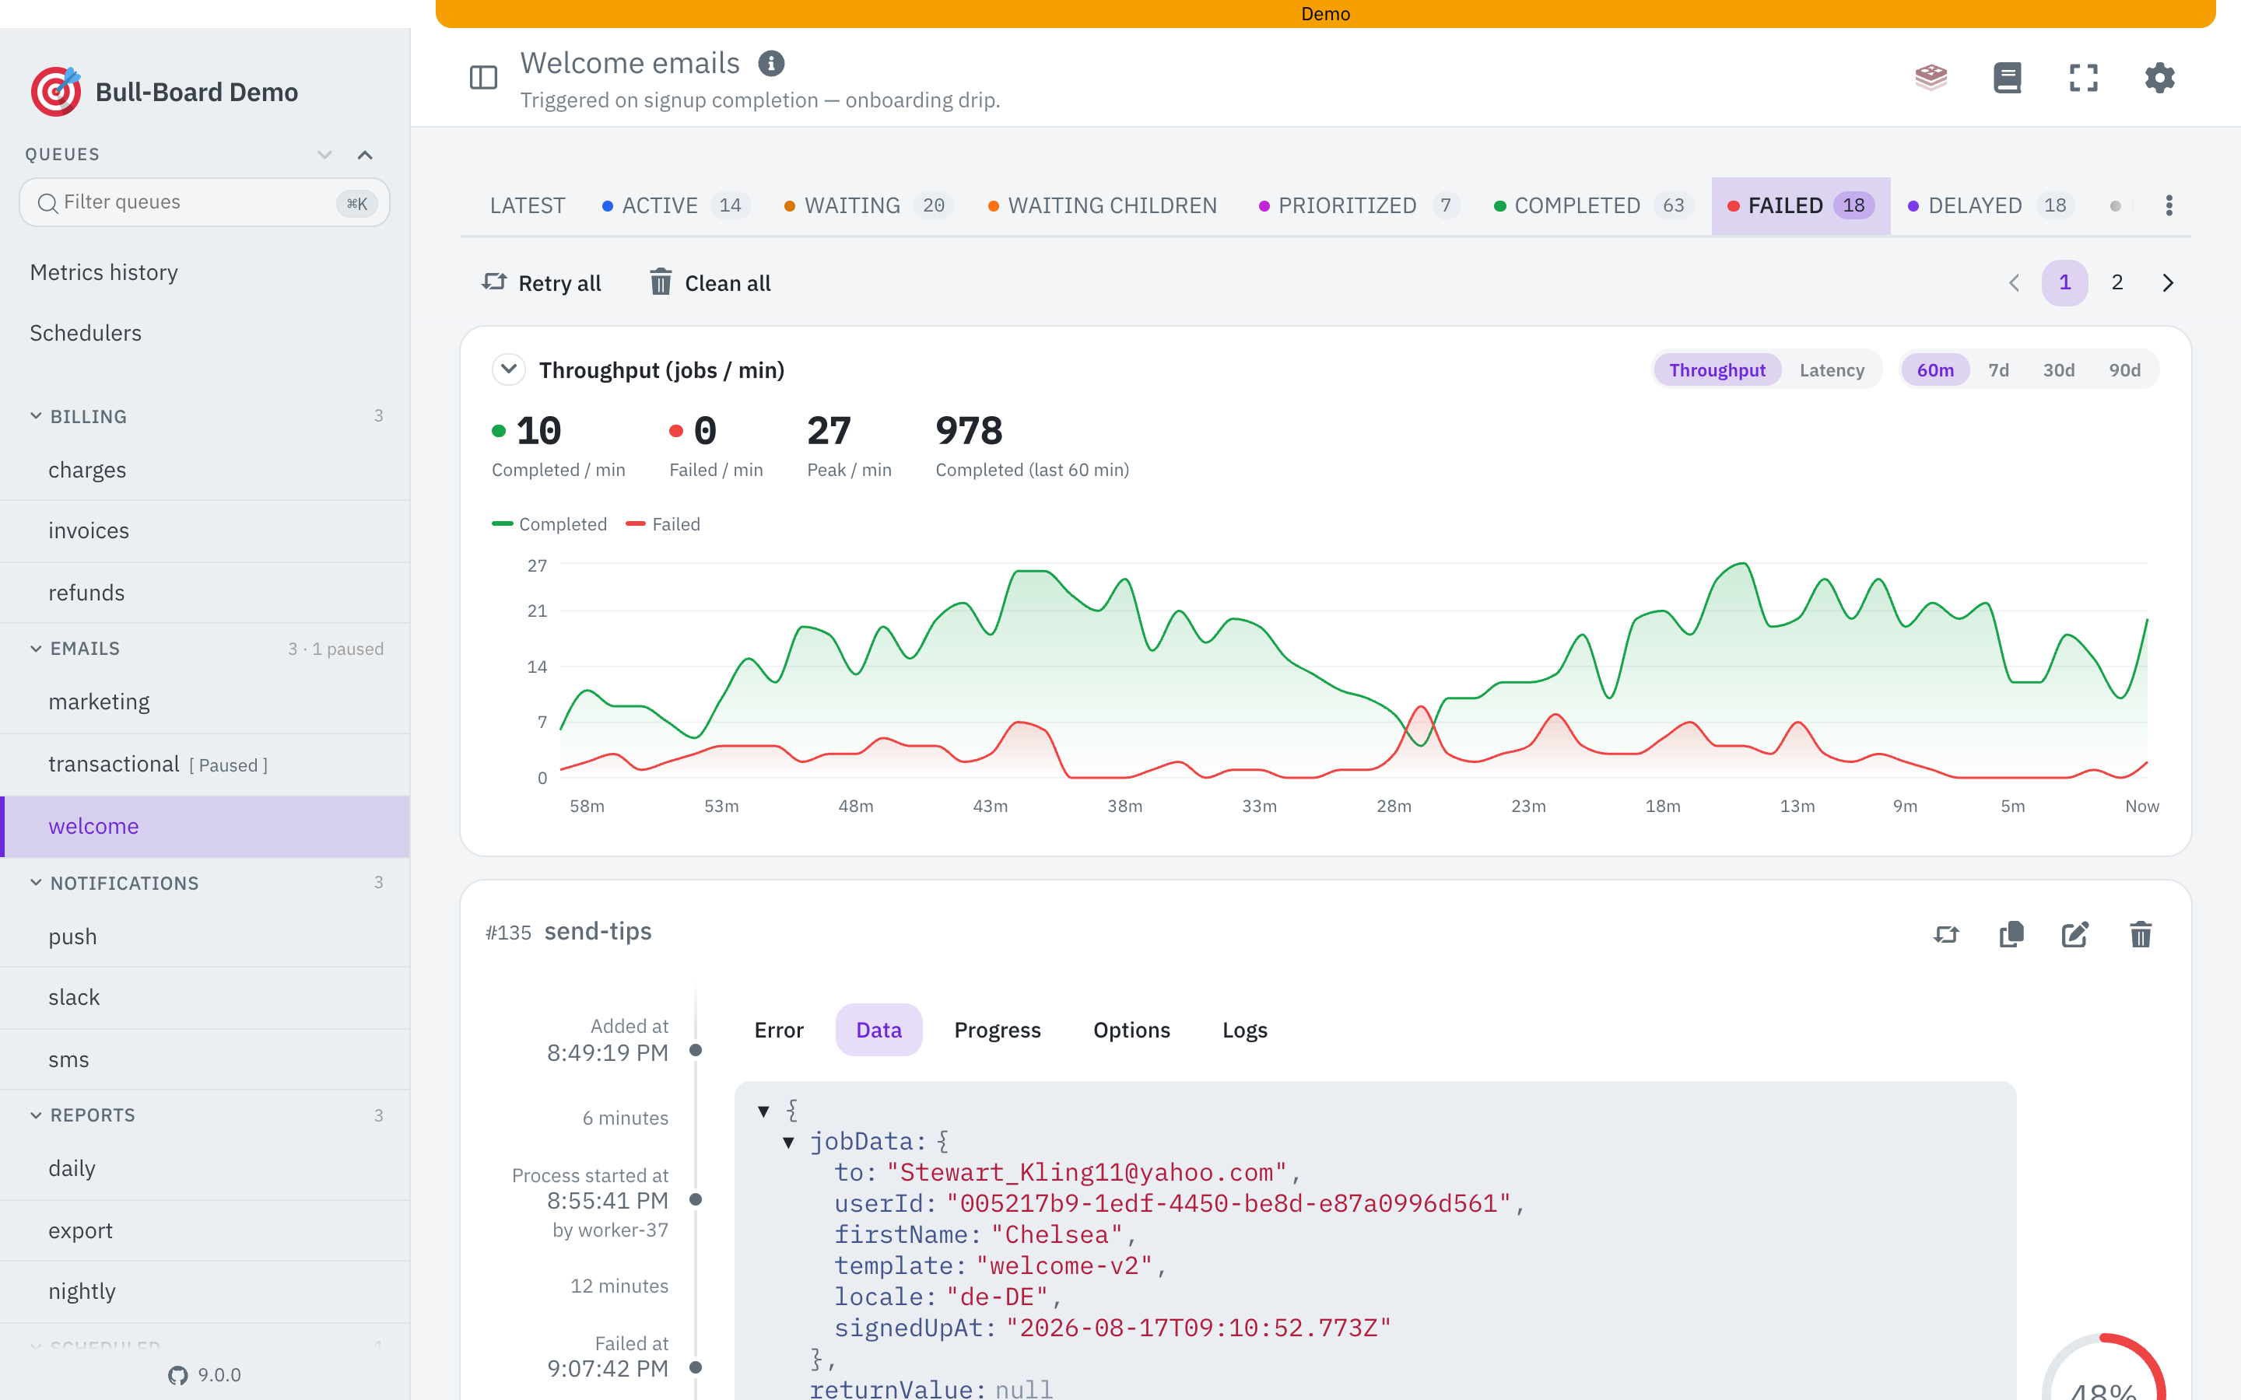
Task: Focus the Filter queues search field
Action: (x=205, y=202)
